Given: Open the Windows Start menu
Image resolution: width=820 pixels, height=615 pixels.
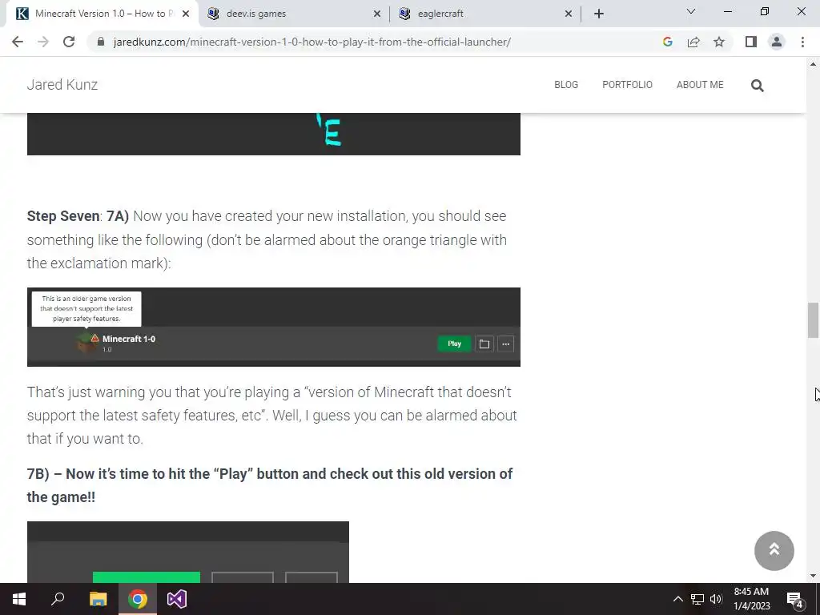Looking at the screenshot, I should [19, 599].
